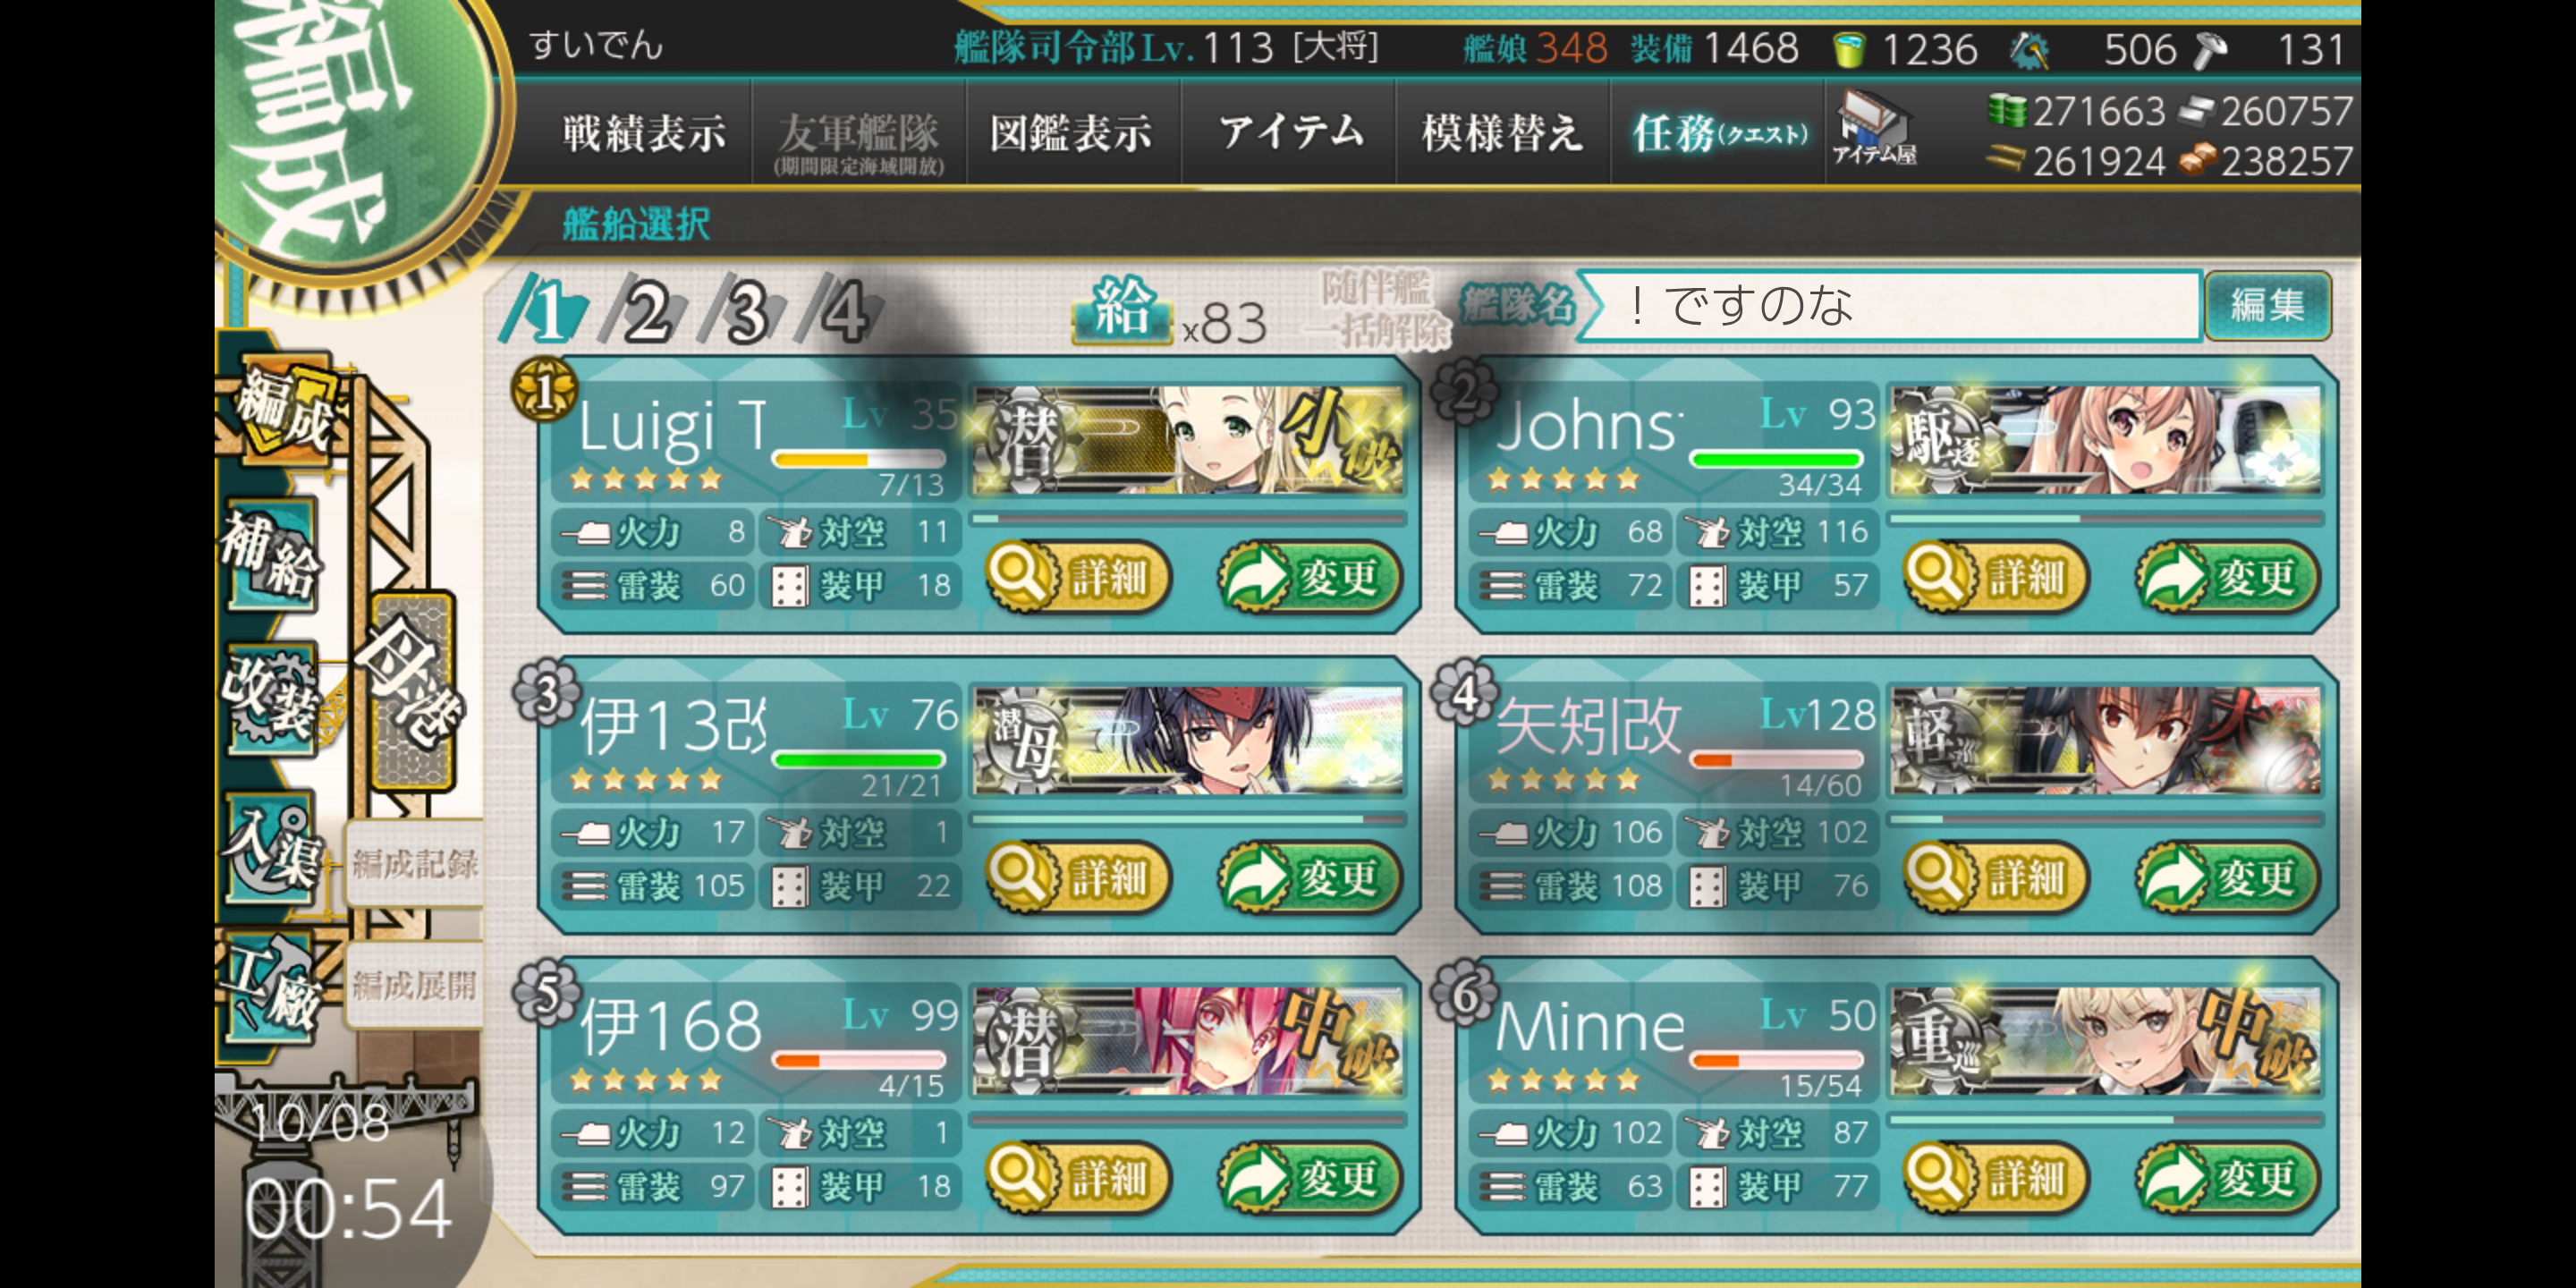Open the アイテム屋 shop icon
Screen dimensions: 2576x1288
click(1874, 128)
